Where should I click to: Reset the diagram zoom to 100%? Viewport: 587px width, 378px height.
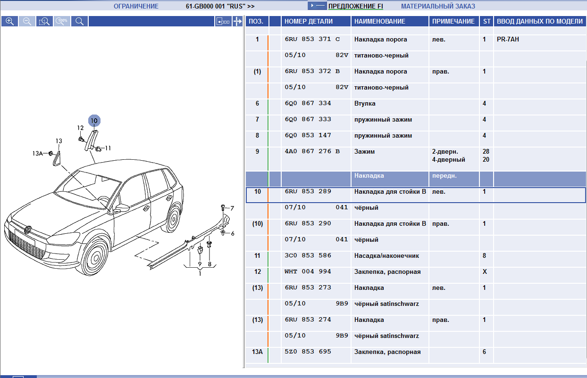point(62,21)
